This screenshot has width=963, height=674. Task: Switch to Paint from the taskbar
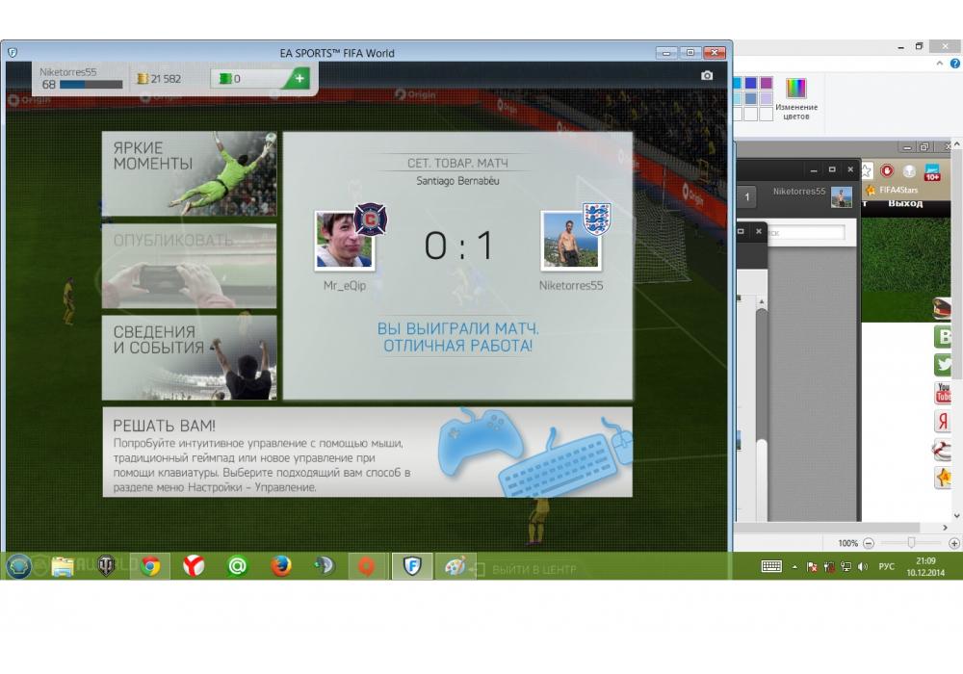click(455, 565)
